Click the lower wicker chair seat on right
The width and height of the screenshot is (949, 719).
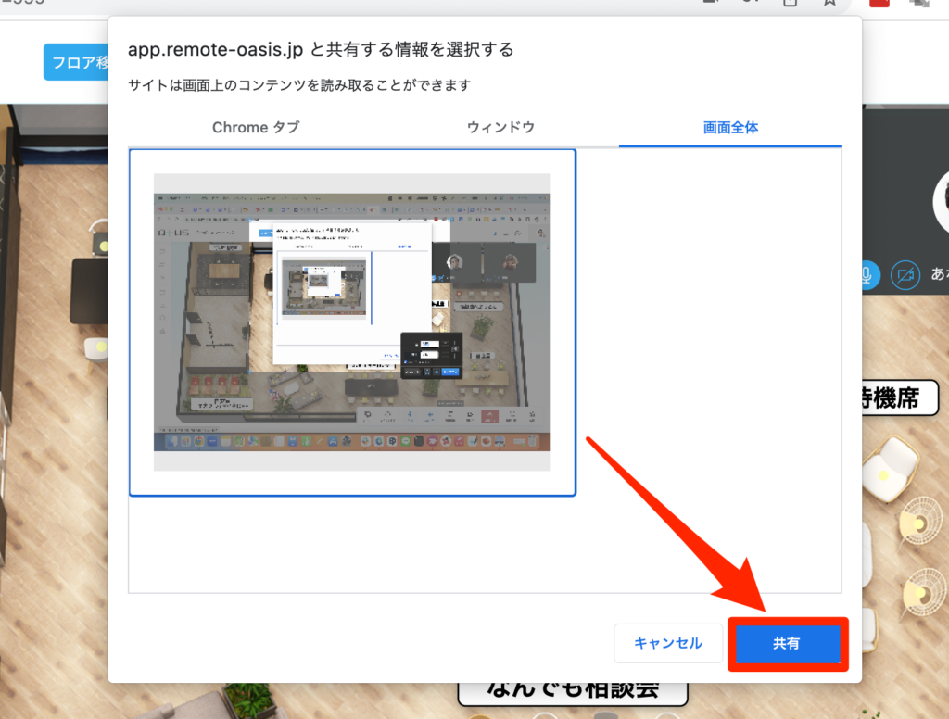click(923, 589)
